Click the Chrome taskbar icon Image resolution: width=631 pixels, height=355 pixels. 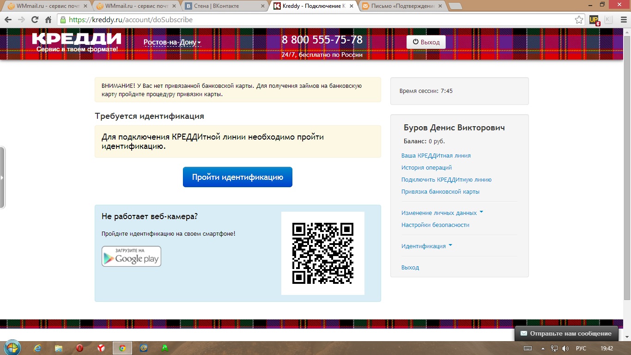[122, 348]
